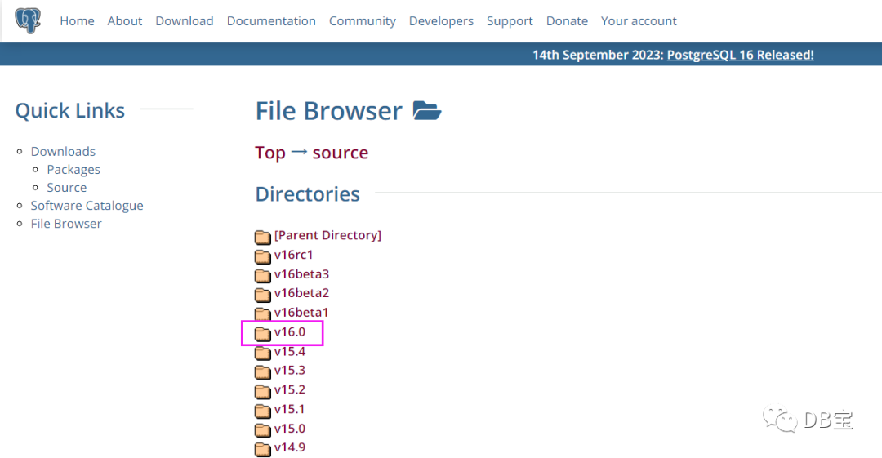Open the v16beta3 directory link
The height and width of the screenshot is (458, 882).
(x=301, y=274)
